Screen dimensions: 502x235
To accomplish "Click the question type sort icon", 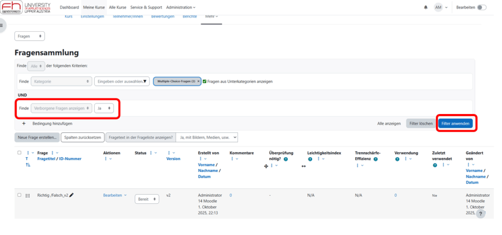I will coord(27,165).
